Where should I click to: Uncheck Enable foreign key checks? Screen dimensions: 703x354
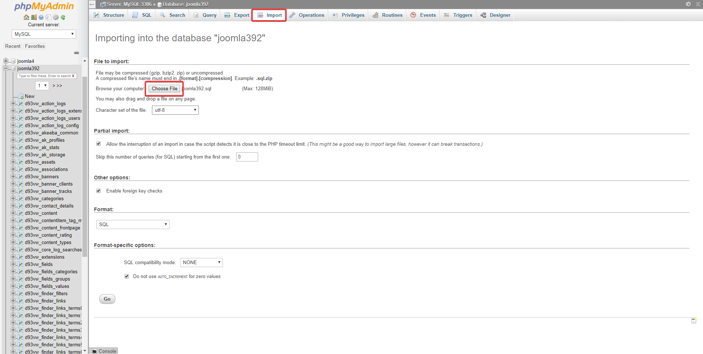98,191
